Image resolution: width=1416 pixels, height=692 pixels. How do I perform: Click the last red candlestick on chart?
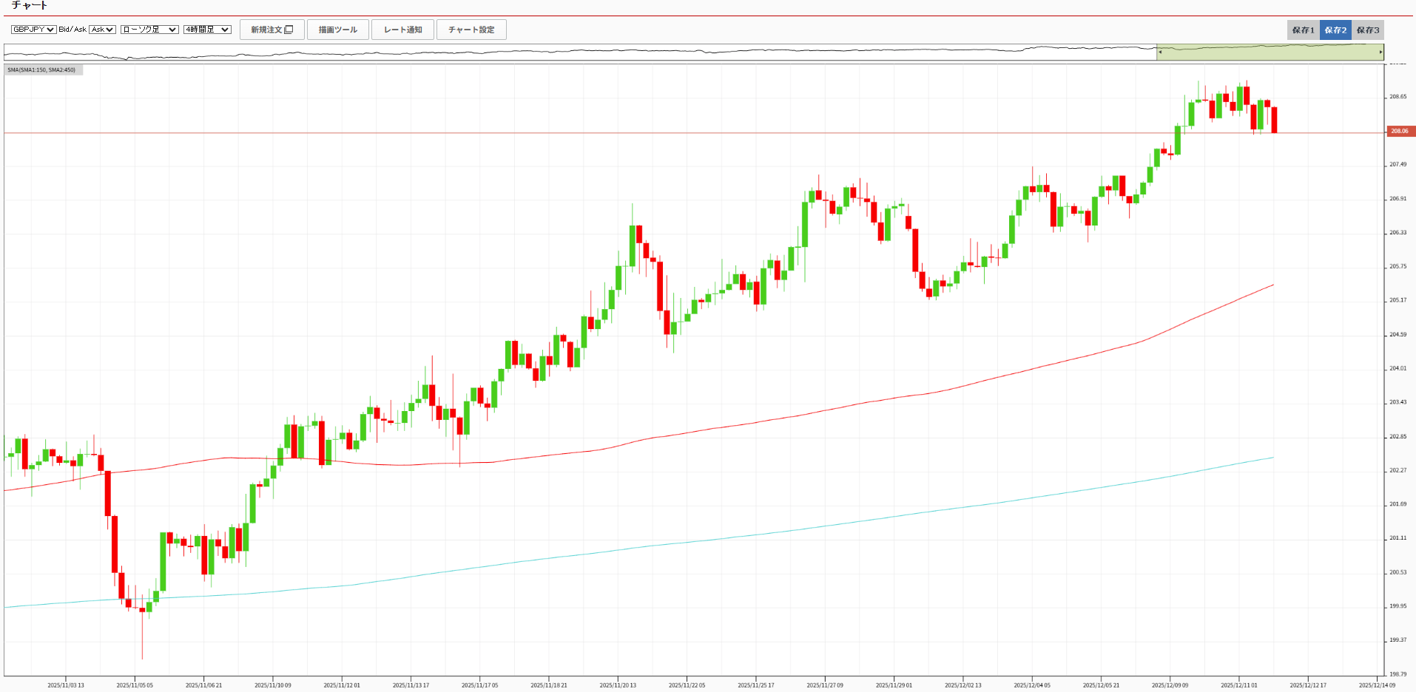tap(1274, 120)
